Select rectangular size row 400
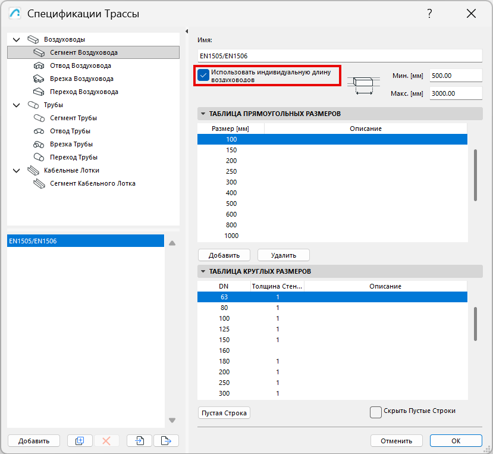The image size is (493, 454). tap(332, 193)
